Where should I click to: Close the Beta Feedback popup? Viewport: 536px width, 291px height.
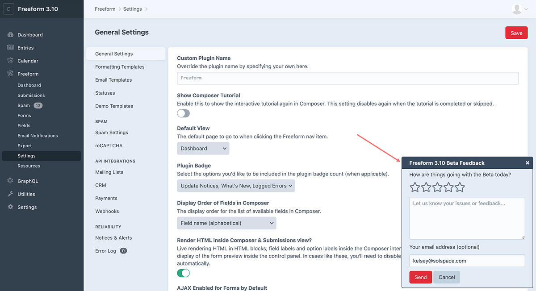tap(528, 163)
